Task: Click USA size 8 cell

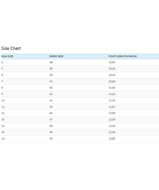Action: click(2, 88)
